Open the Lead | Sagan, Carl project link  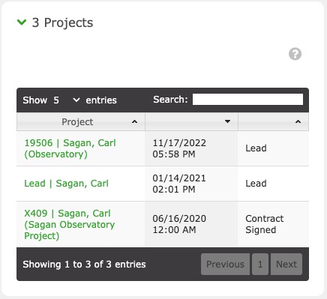coord(66,184)
